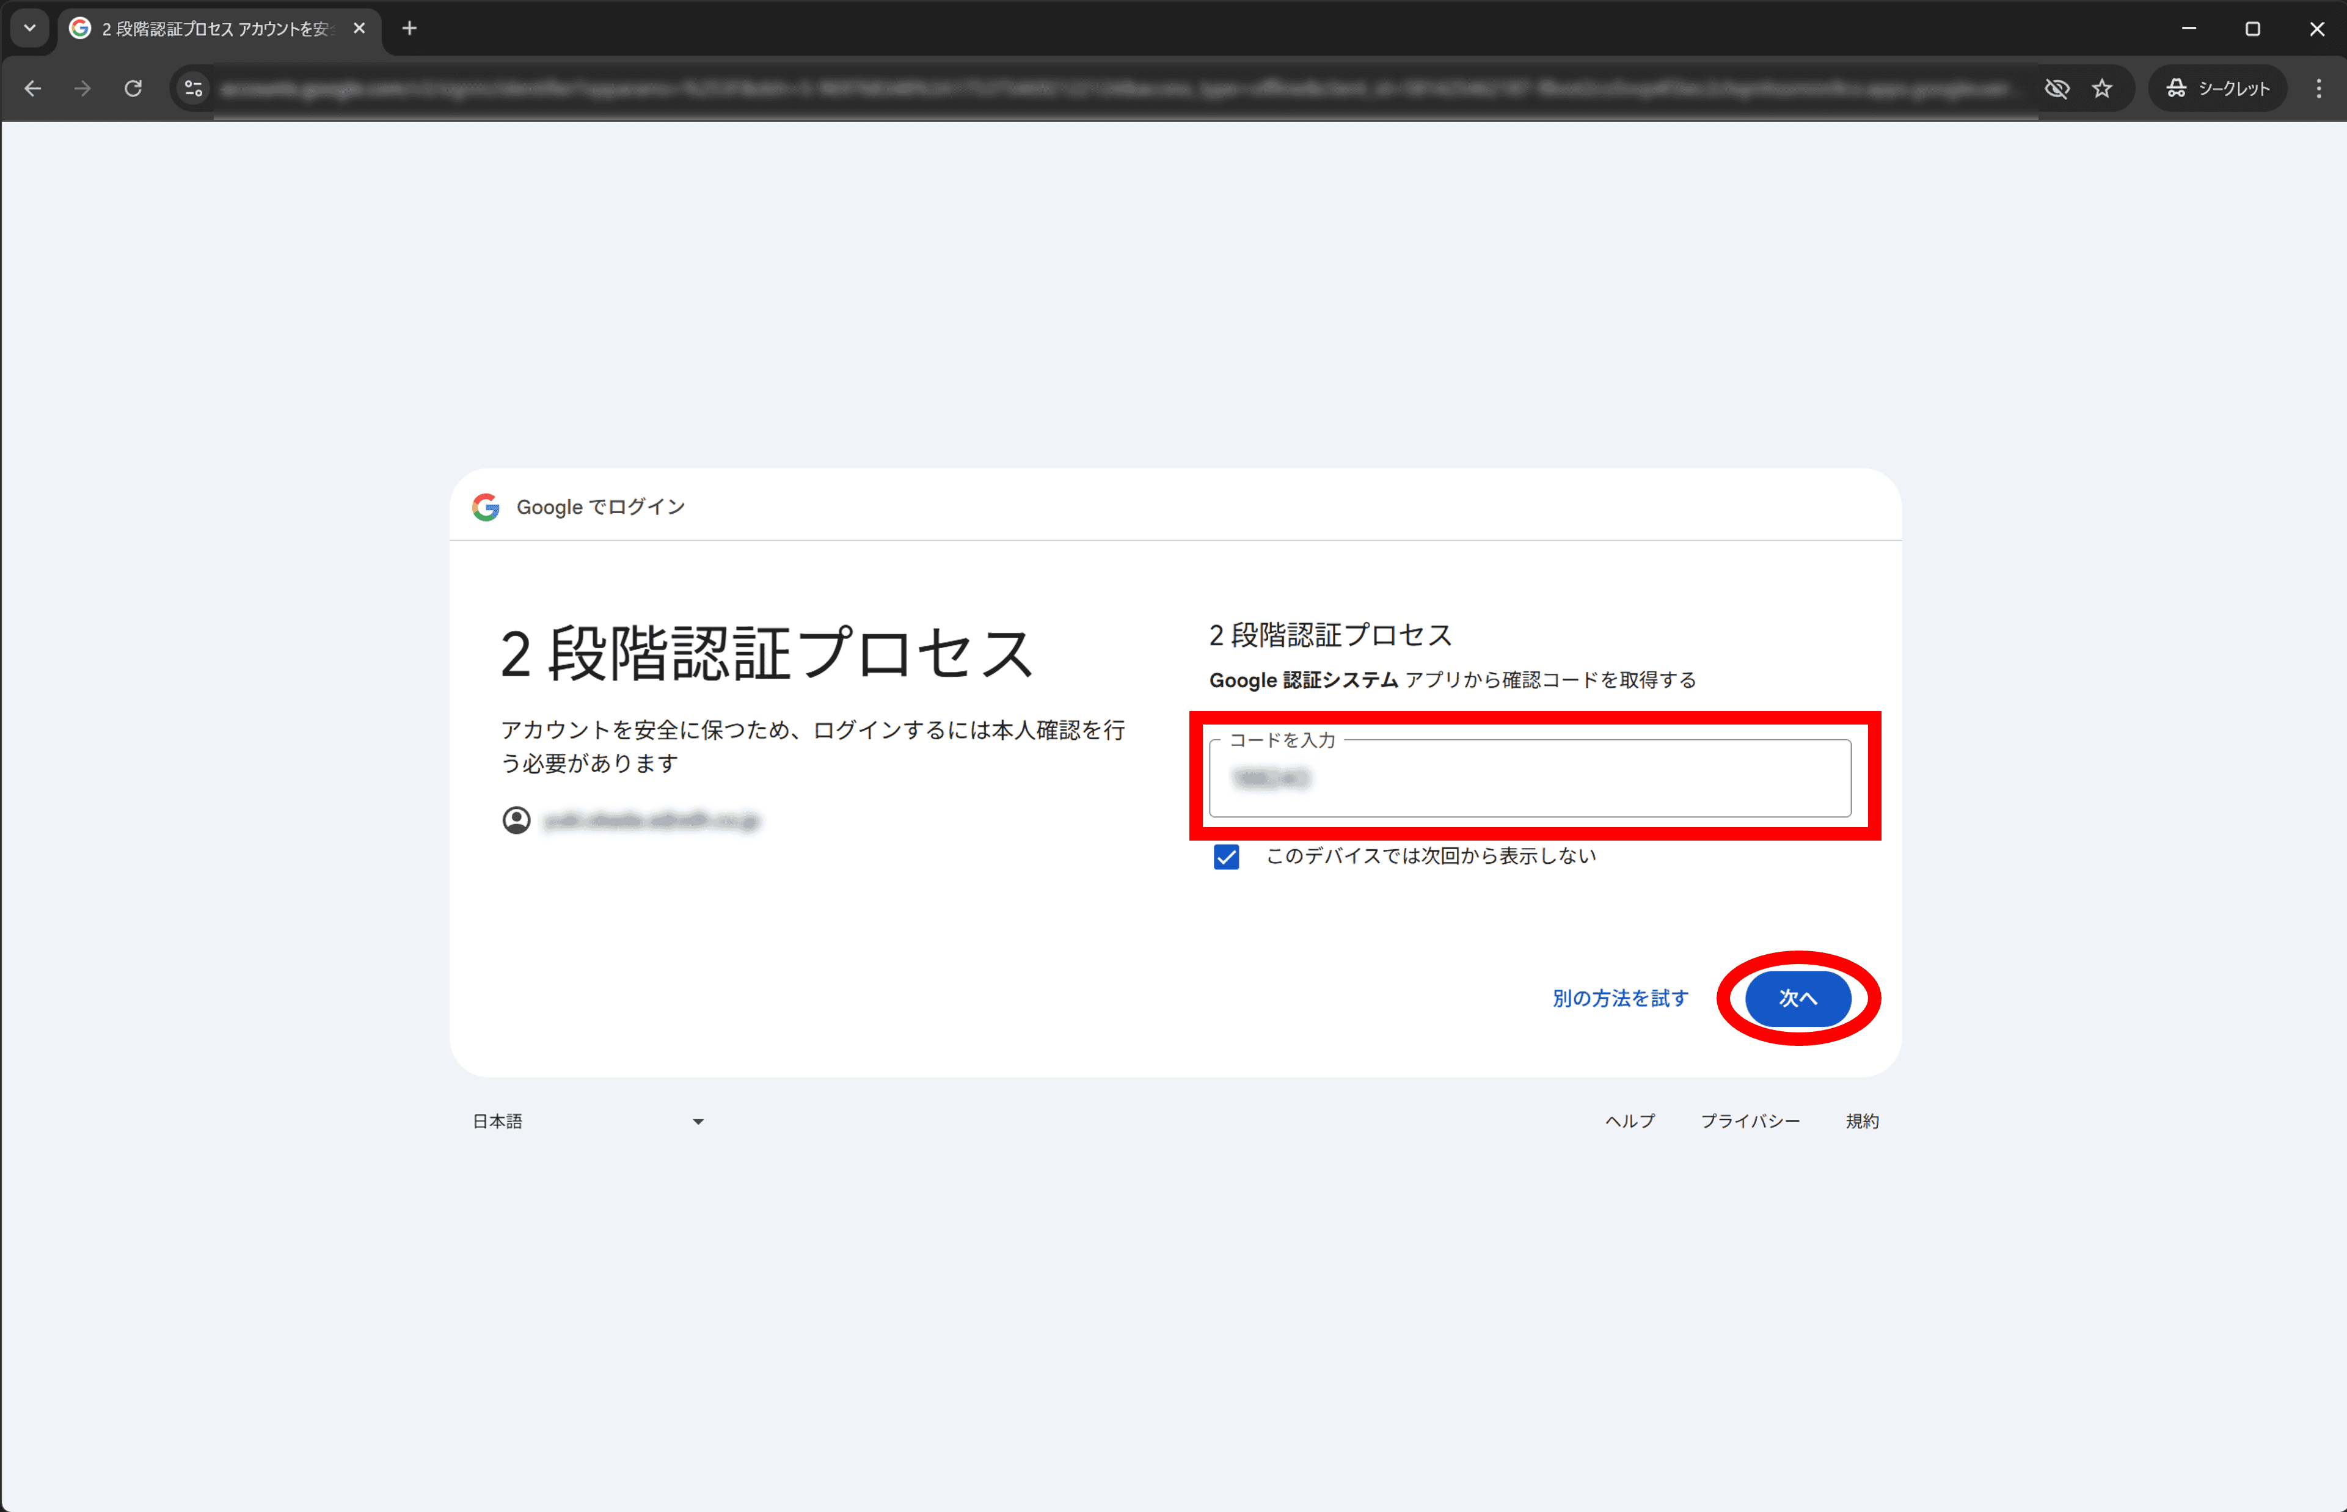
Task: Click 別の方法を試す link
Action: pyautogui.click(x=1619, y=998)
